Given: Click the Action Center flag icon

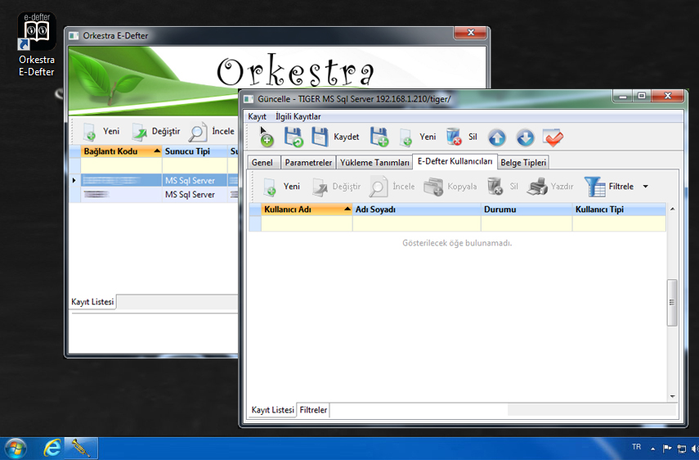Looking at the screenshot, I should tap(667, 449).
